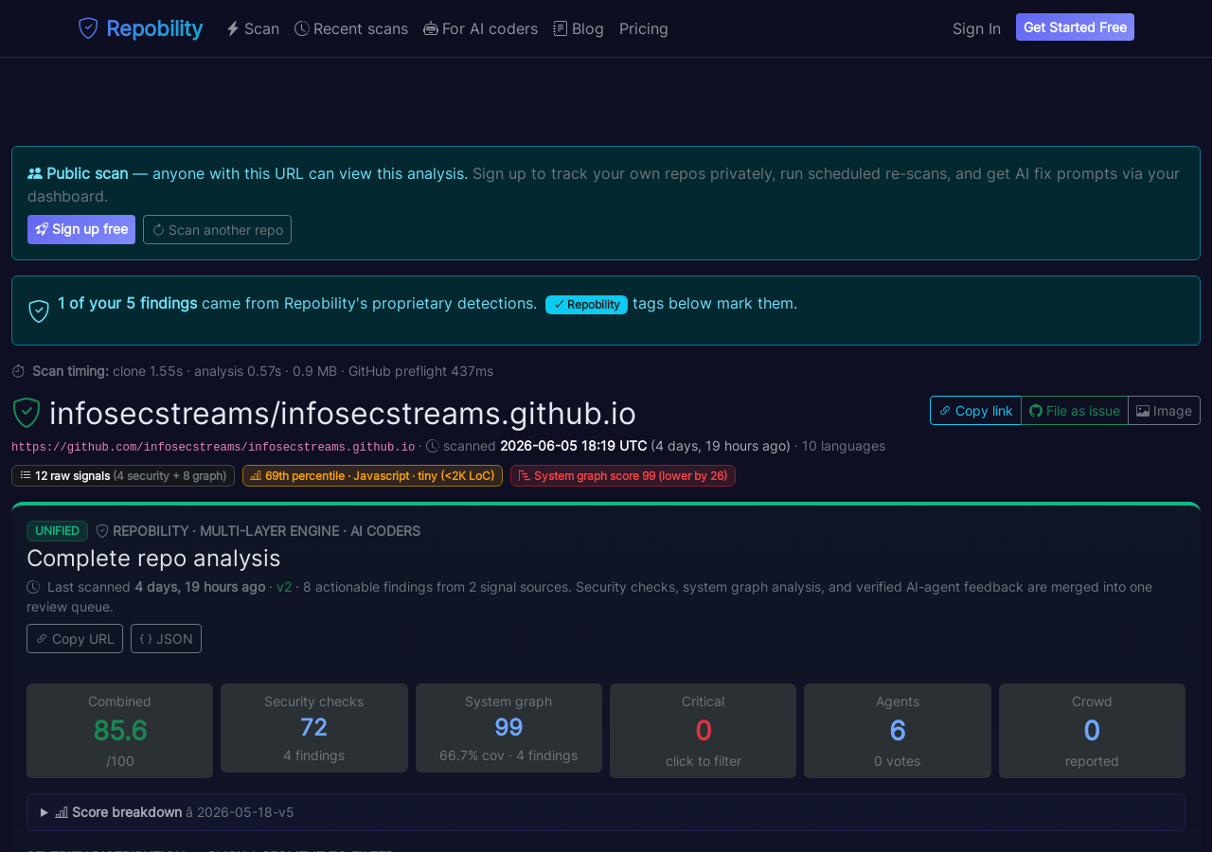The image size is (1212, 852).
Task: Click the Public scan people icon
Action: click(35, 173)
